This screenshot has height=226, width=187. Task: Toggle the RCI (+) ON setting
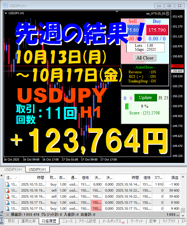coord(142,77)
